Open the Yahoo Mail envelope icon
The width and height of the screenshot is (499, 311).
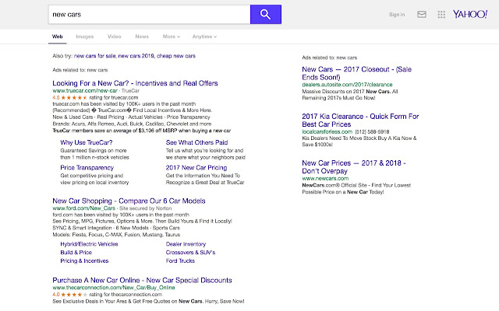tap(422, 14)
